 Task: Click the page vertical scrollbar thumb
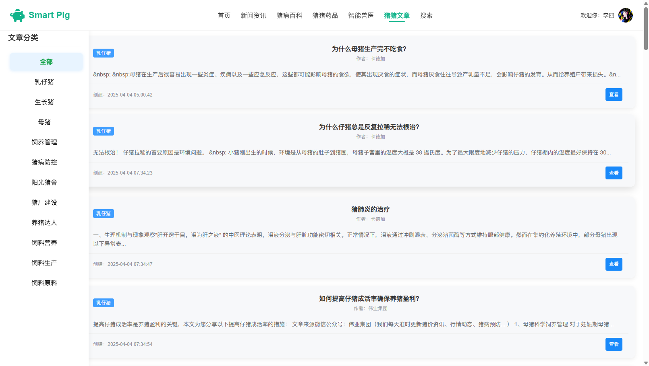[646, 28]
